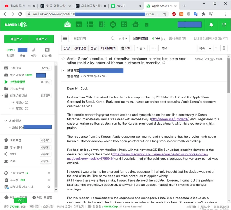231x210 pixels.
Task: Open the naver.me/FgtW4z9v link
Action: tap(170, 119)
